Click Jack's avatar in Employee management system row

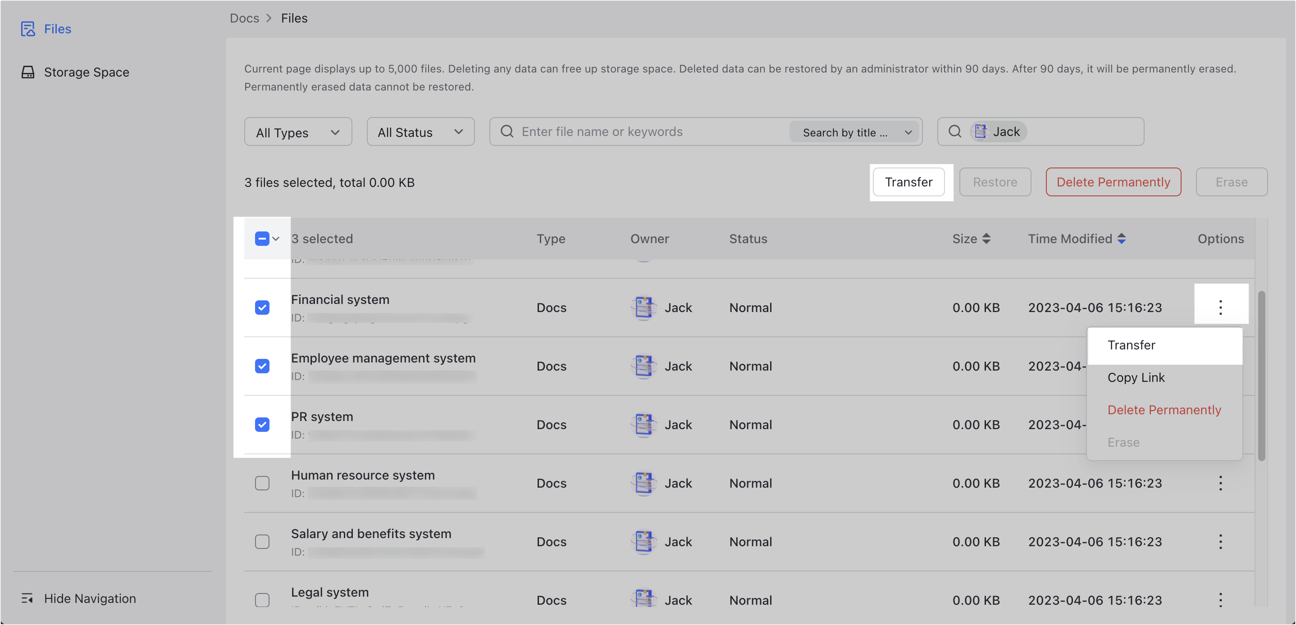tap(643, 366)
